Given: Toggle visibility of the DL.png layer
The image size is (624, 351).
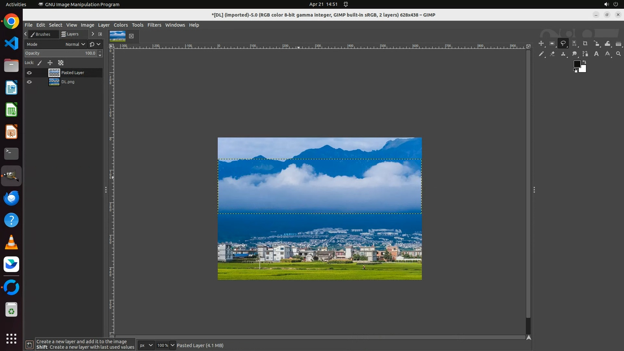Looking at the screenshot, I should (29, 82).
